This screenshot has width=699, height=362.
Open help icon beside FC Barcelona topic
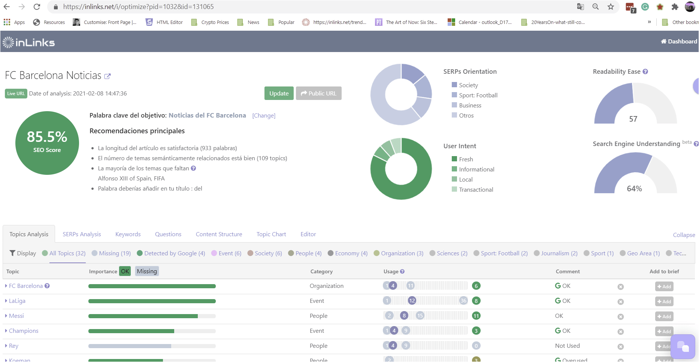(x=47, y=286)
